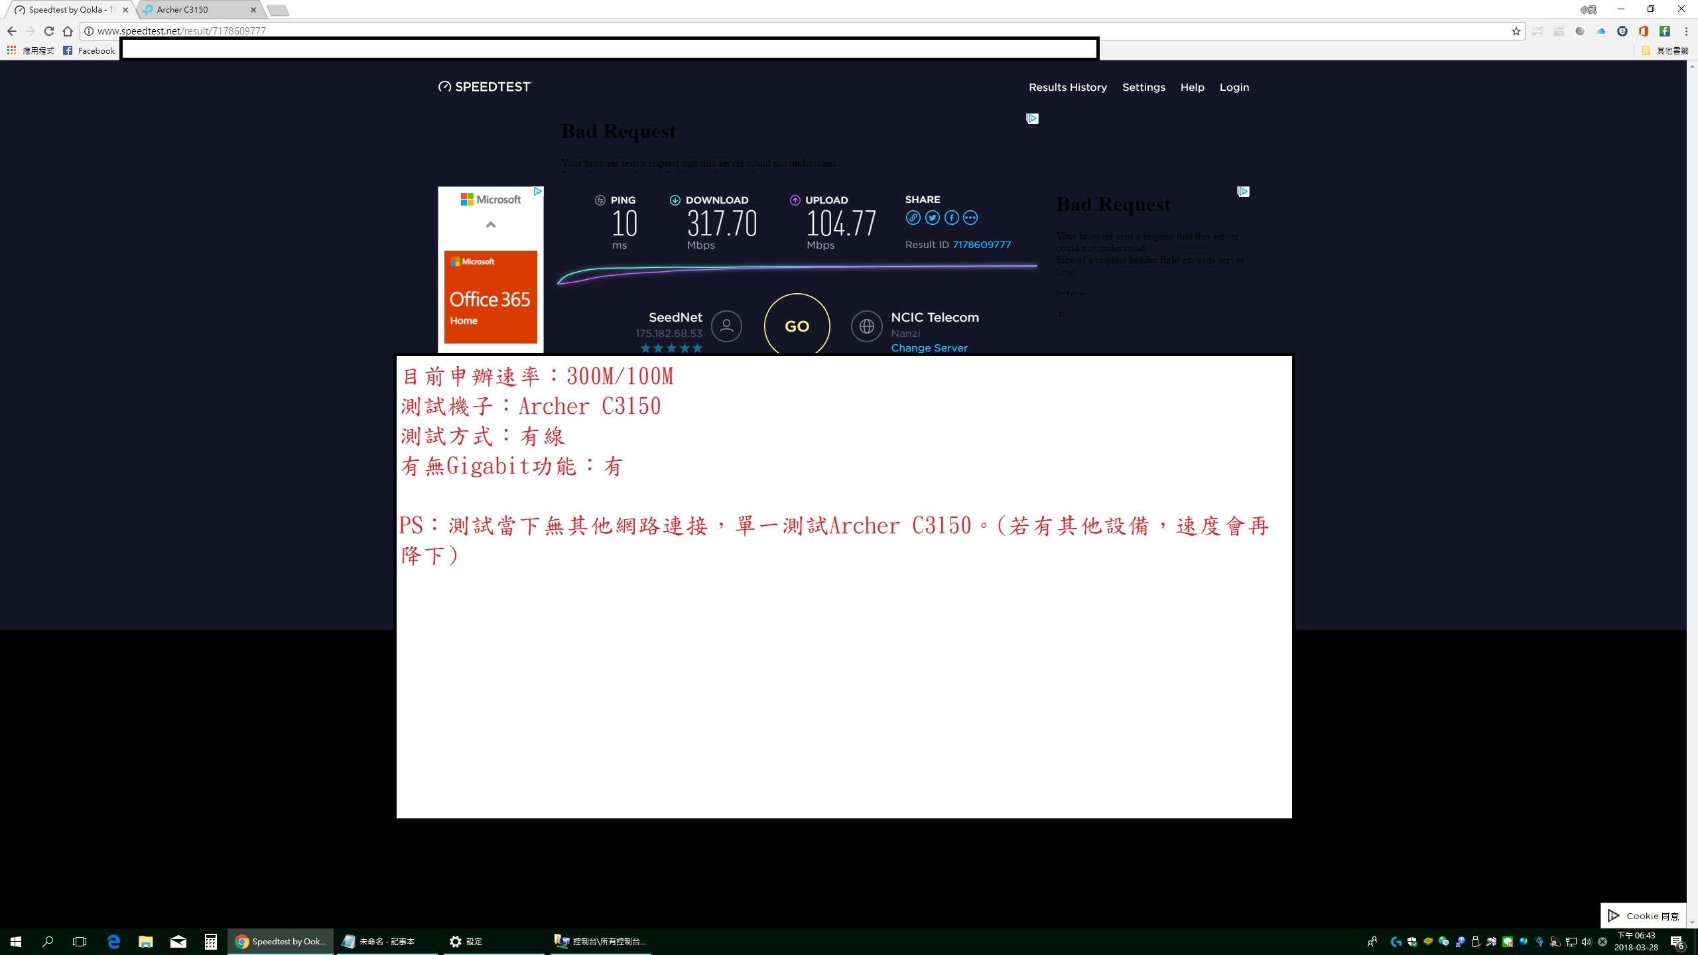Click the AdChoices icon on Microsoft ad
Viewport: 1698px width, 955px height.
tap(537, 192)
